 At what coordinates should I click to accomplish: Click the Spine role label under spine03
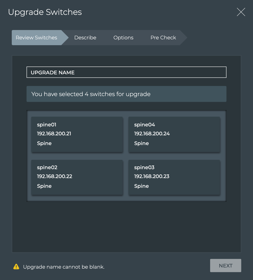(x=141, y=186)
